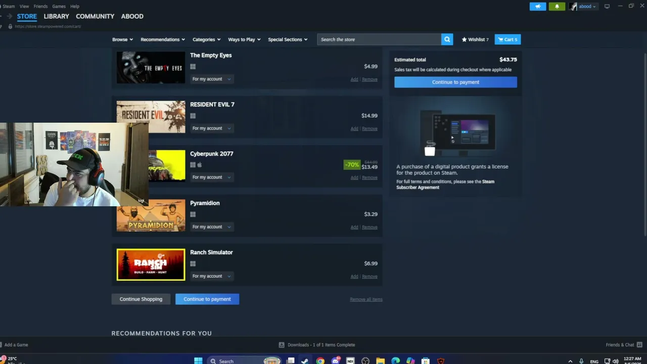Open the Cart button

click(x=507, y=39)
